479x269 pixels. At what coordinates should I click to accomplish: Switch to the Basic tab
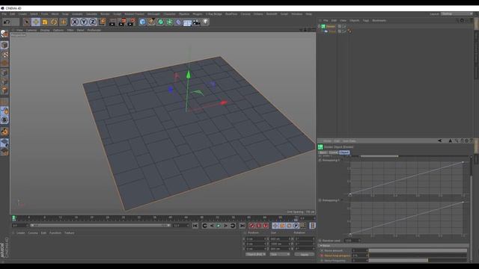tap(323, 152)
